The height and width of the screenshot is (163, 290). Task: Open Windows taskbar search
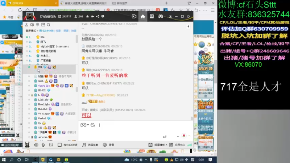click(12, 160)
